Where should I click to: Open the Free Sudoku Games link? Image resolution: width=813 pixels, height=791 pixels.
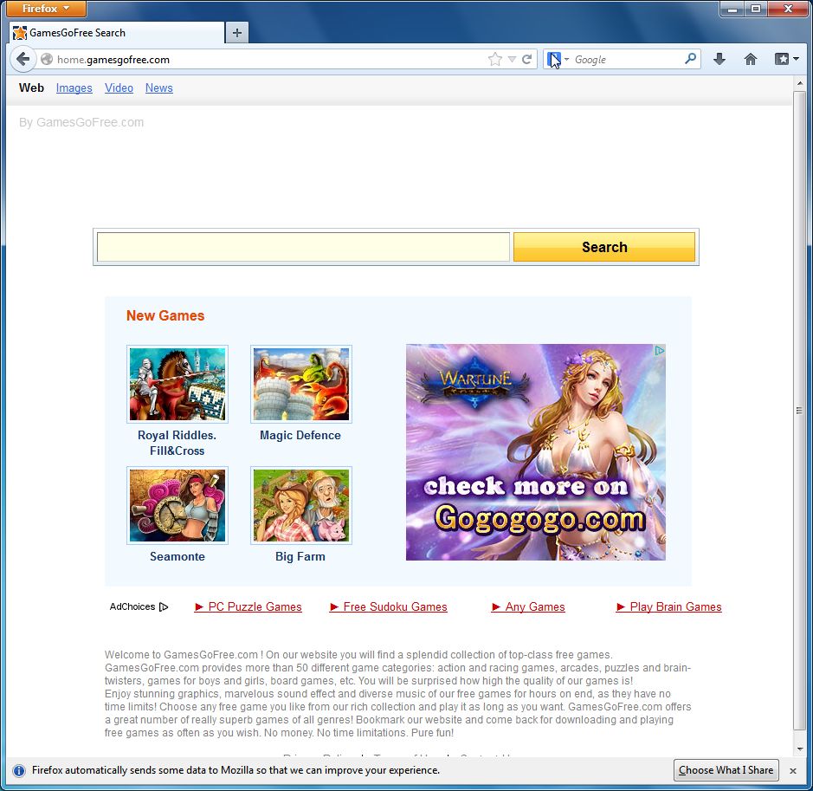click(x=389, y=606)
